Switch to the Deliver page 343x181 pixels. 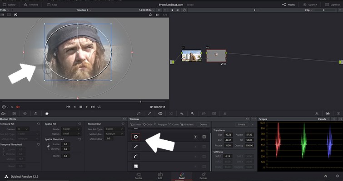click(203, 176)
